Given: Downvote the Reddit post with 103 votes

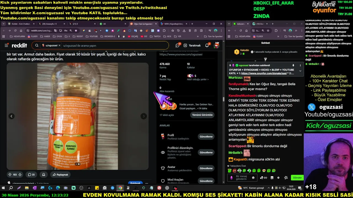Looking at the screenshot, I should click(x=20, y=174).
